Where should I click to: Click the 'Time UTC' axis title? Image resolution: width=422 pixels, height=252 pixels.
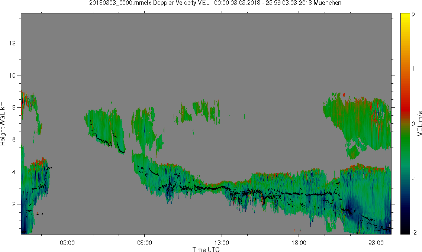[x=206, y=249]
